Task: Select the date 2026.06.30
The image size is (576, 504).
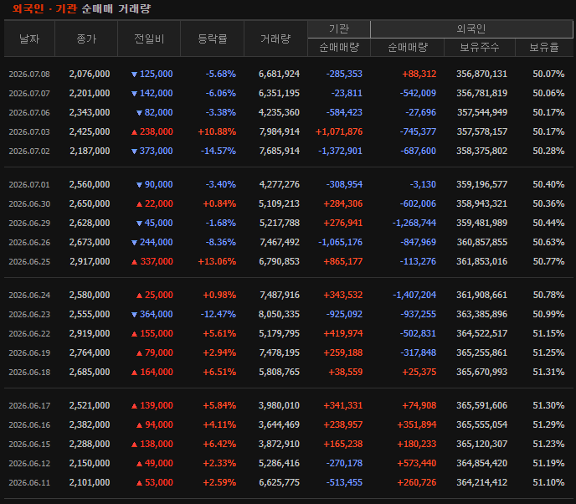Action: (x=29, y=204)
